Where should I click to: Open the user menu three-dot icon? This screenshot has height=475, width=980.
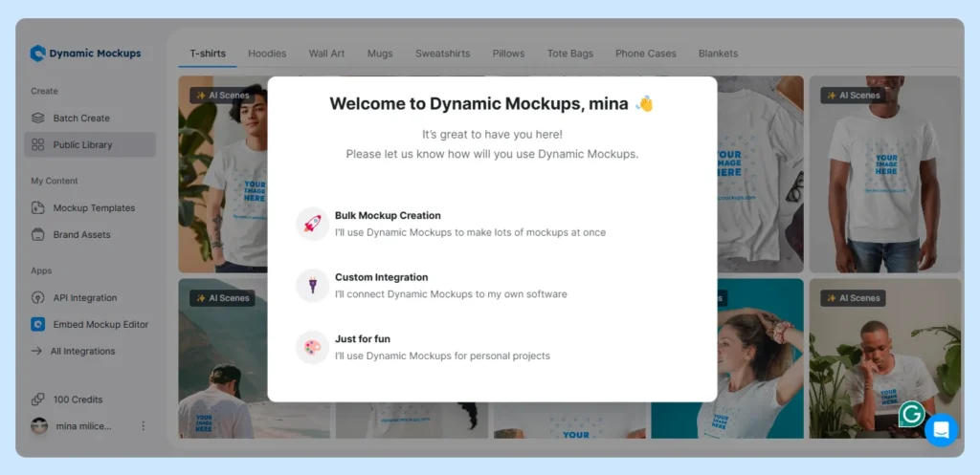point(143,425)
